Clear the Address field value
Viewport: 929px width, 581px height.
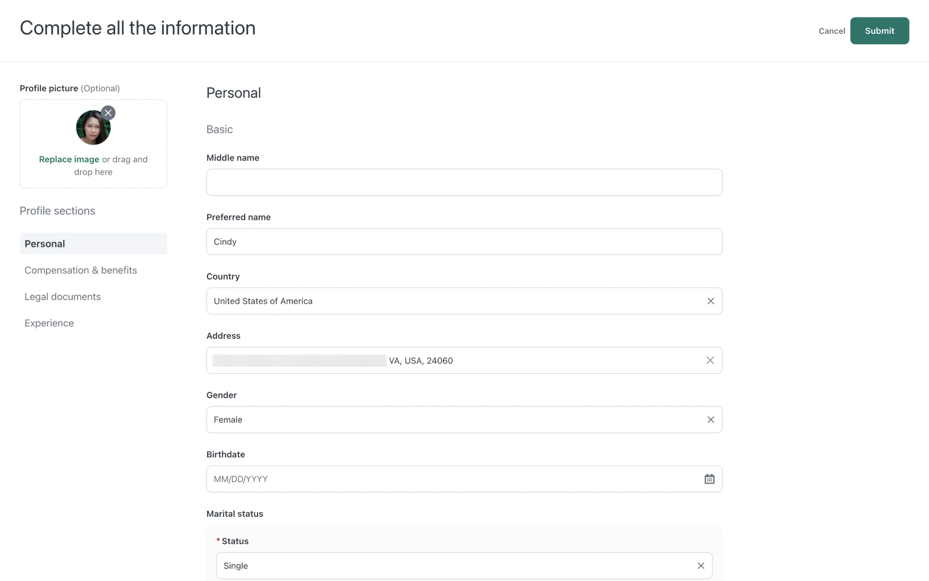point(710,360)
